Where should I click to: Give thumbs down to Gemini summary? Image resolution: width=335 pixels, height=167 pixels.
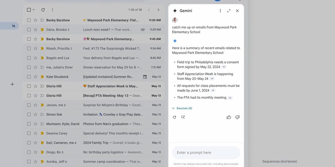pos(237,117)
